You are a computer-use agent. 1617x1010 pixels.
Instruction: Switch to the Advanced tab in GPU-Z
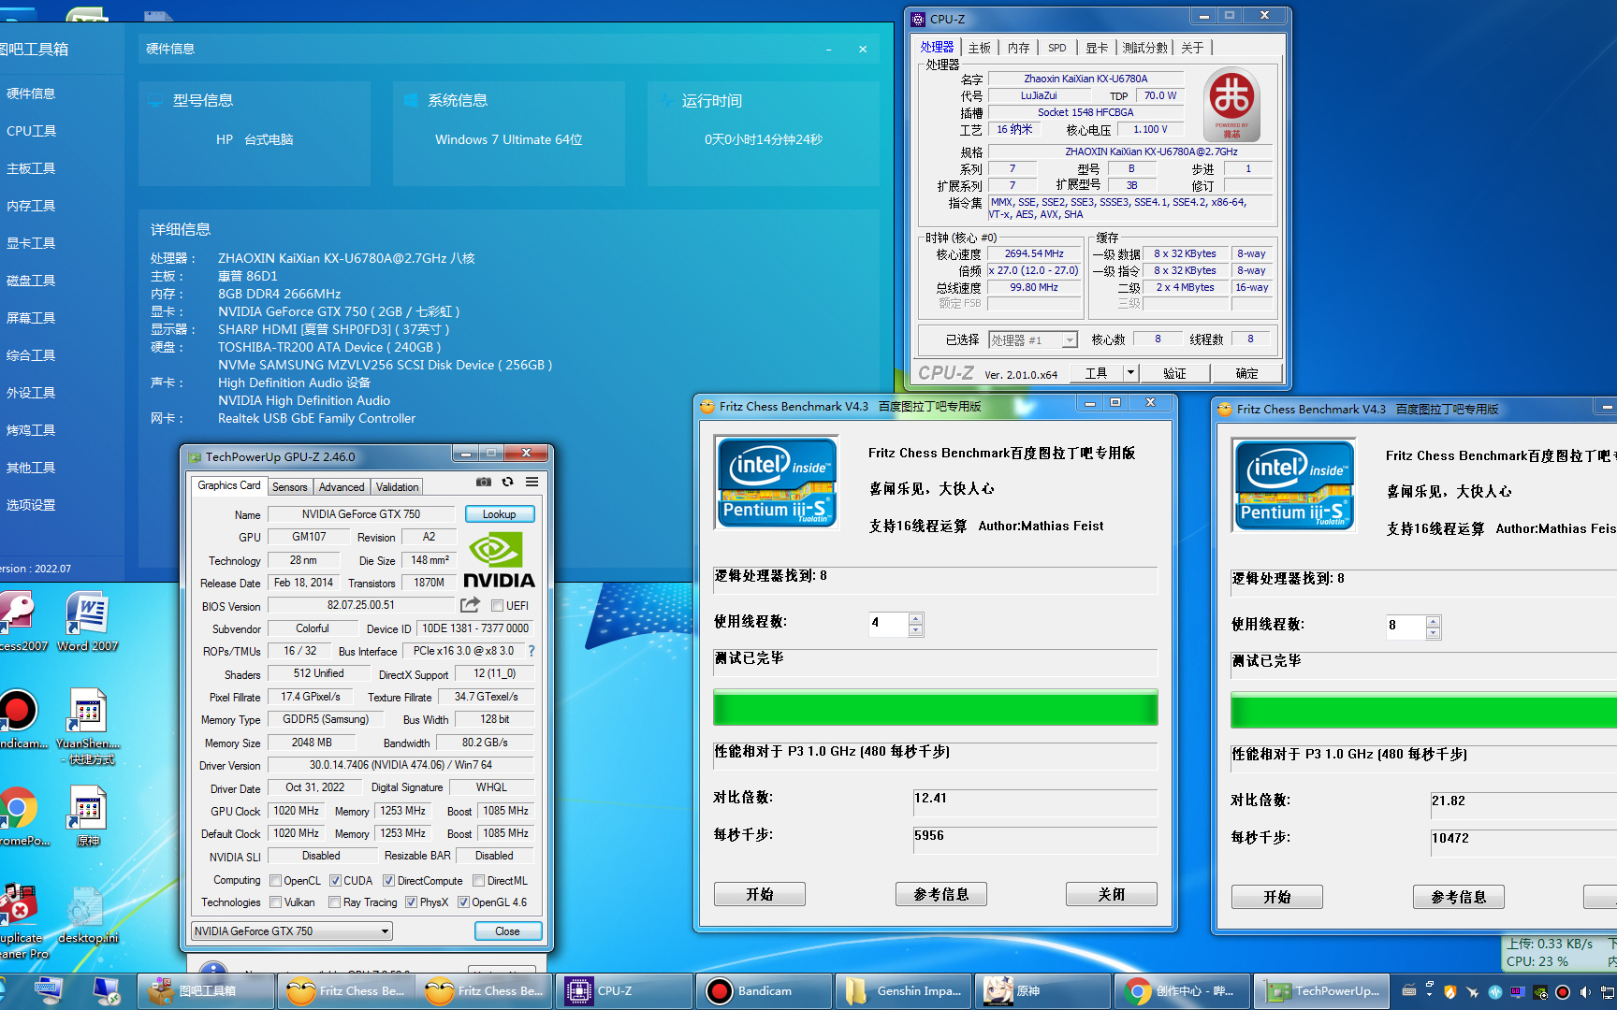[342, 487]
